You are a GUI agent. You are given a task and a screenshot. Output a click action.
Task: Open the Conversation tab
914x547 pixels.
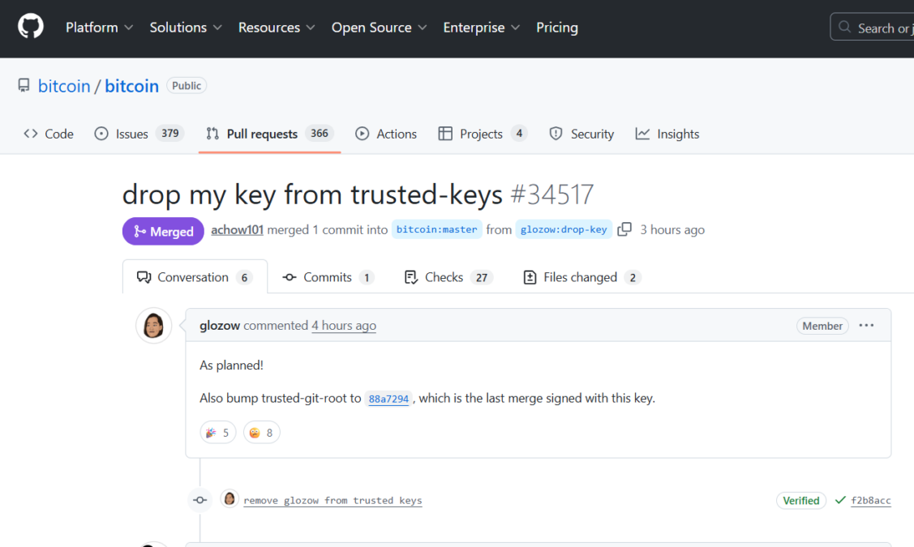(x=195, y=277)
